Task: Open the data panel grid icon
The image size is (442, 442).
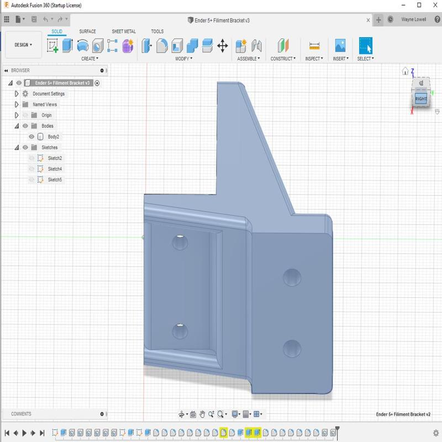Action: point(7,19)
